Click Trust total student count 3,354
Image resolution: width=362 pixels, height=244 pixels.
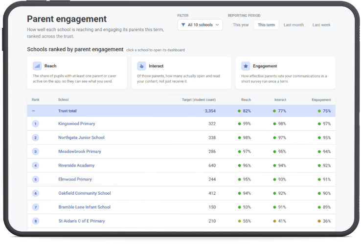(x=210, y=111)
